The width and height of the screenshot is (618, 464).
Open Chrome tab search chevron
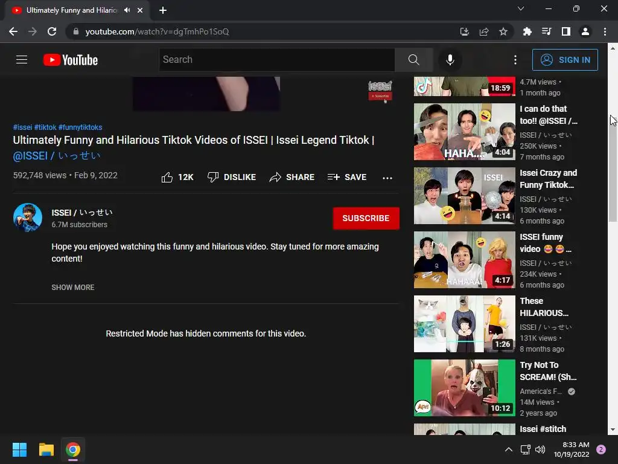[x=521, y=8]
